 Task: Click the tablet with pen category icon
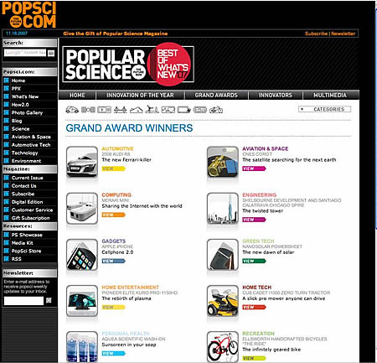pos(184,110)
